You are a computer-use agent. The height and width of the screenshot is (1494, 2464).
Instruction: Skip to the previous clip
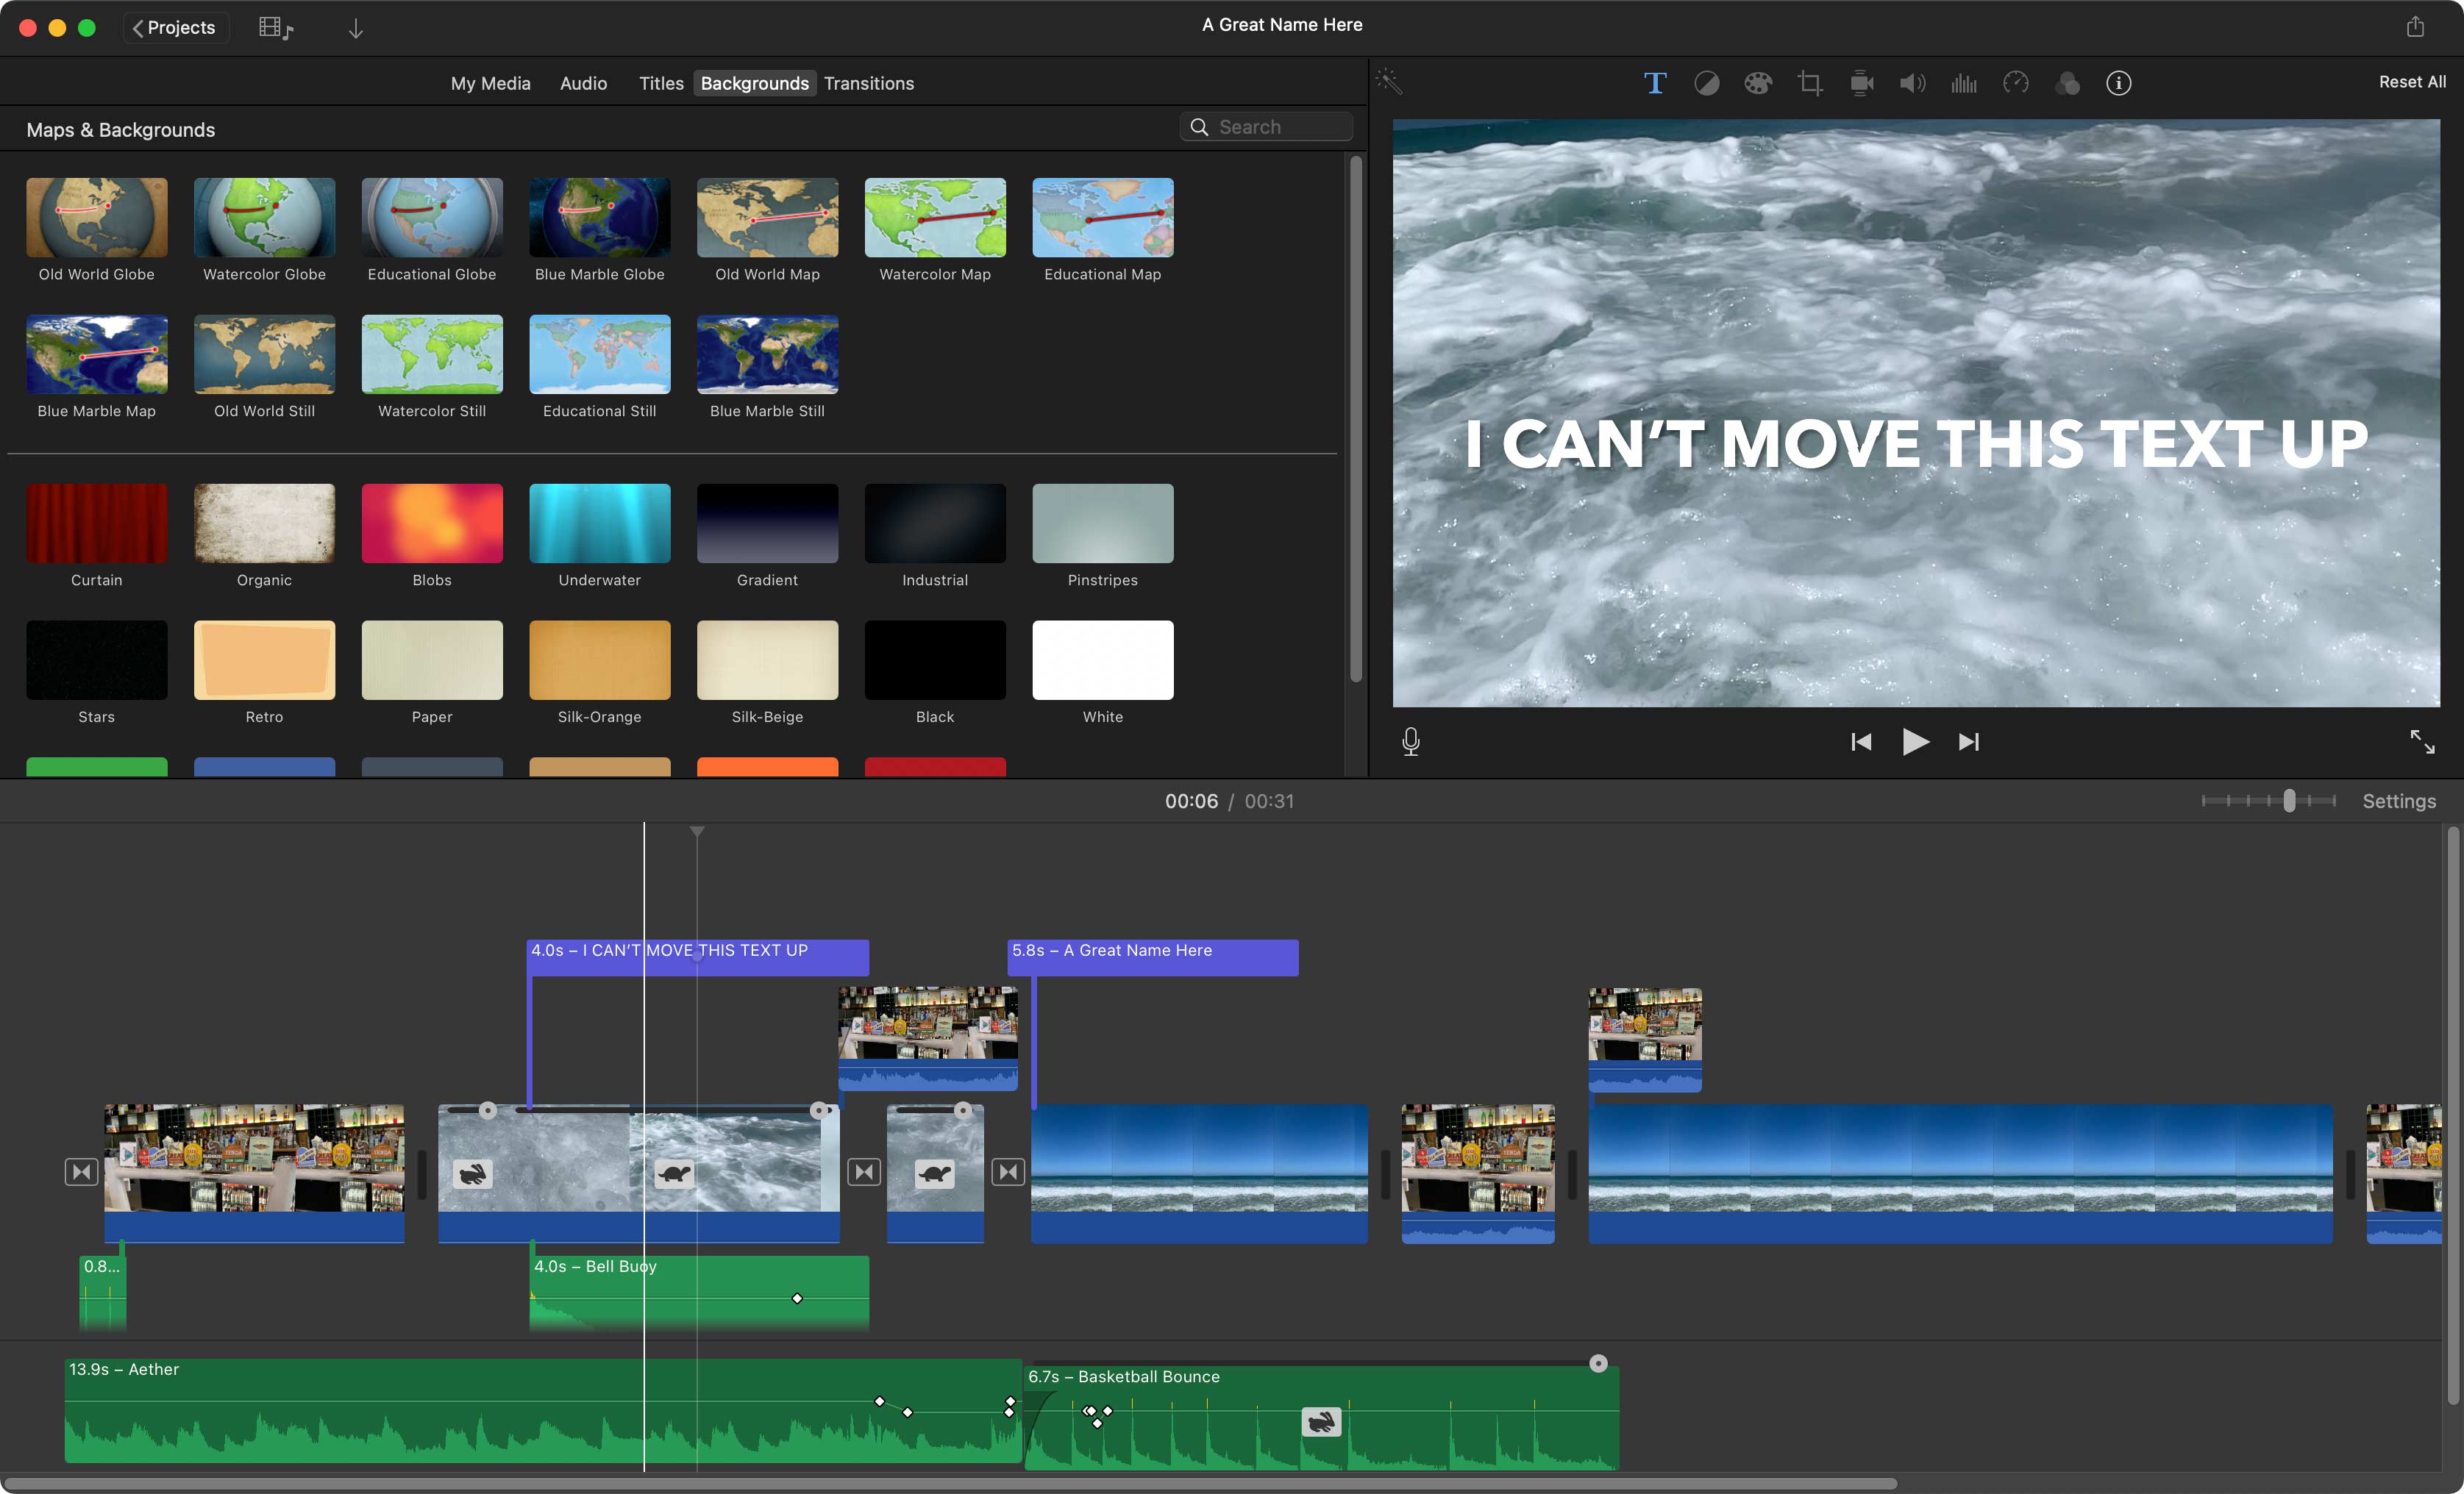[1861, 742]
